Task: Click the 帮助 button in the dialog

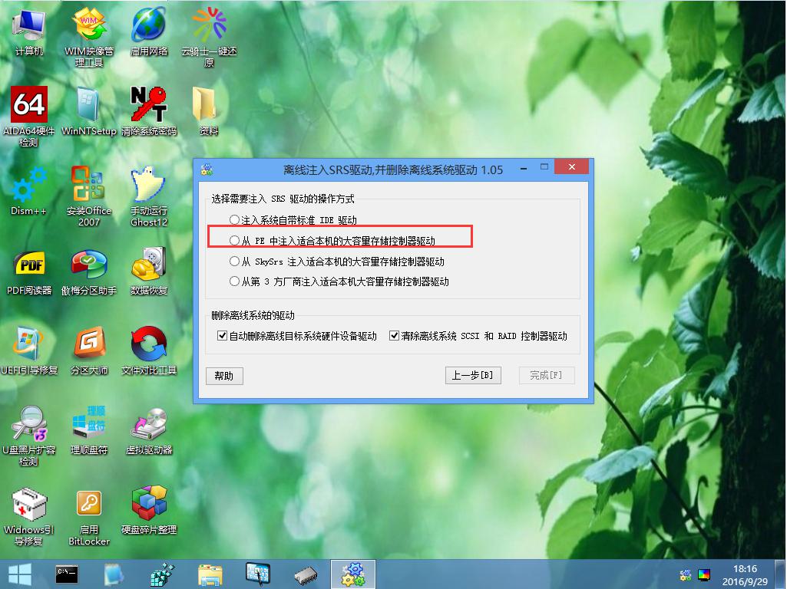Action: pos(225,376)
